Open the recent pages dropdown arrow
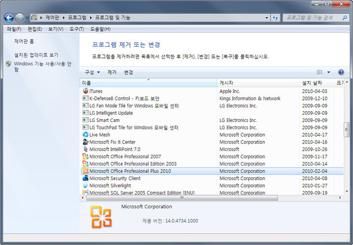Screen dimensions: 353x245 pyautogui.click(x=27, y=18)
